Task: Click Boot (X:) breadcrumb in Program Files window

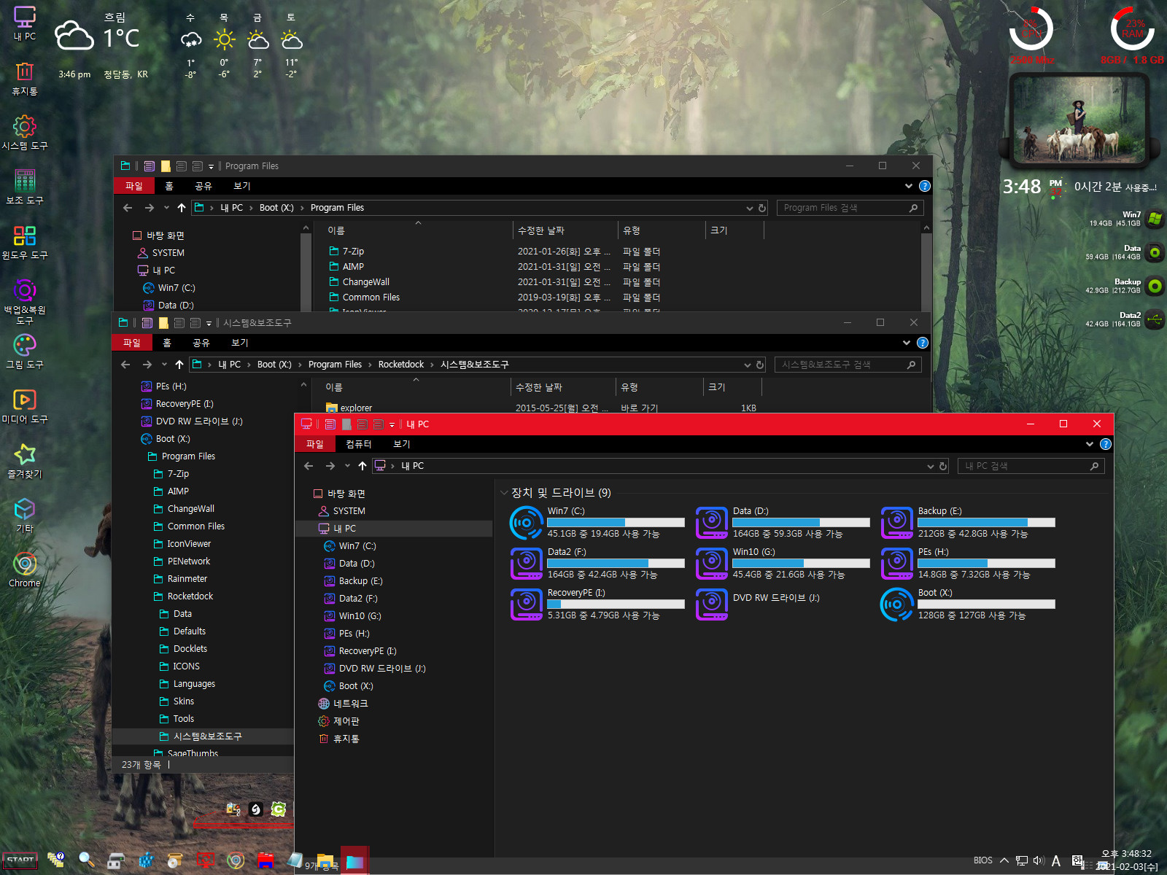Action: pyautogui.click(x=276, y=208)
